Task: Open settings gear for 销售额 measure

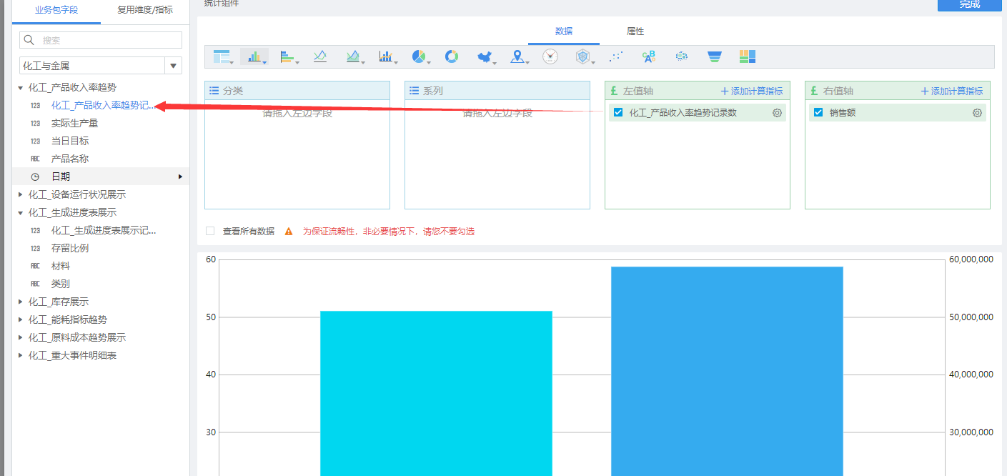Action: click(977, 113)
